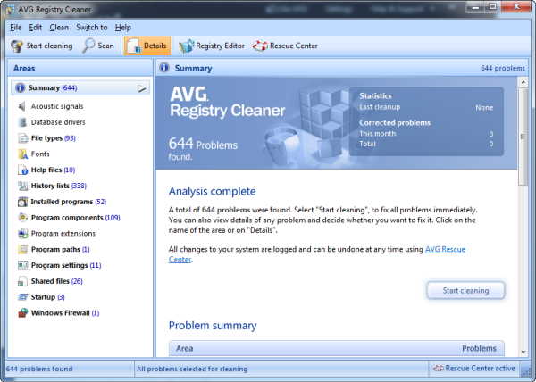Click the status bar Rescue Center lifebuoy icon
536x382 pixels.
click(x=438, y=369)
